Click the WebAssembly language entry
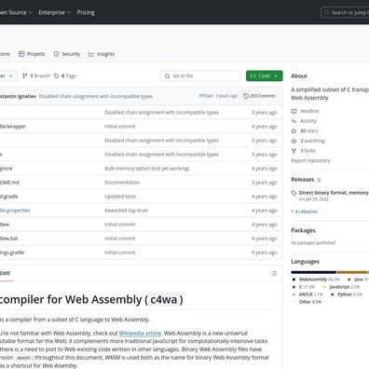Image resolution: width=369 pixels, height=369 pixels. [316, 280]
